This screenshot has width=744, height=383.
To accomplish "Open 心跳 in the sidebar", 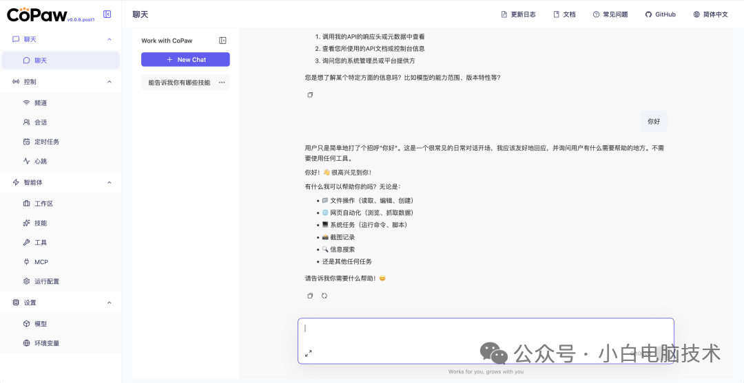I will (x=61, y=161).
